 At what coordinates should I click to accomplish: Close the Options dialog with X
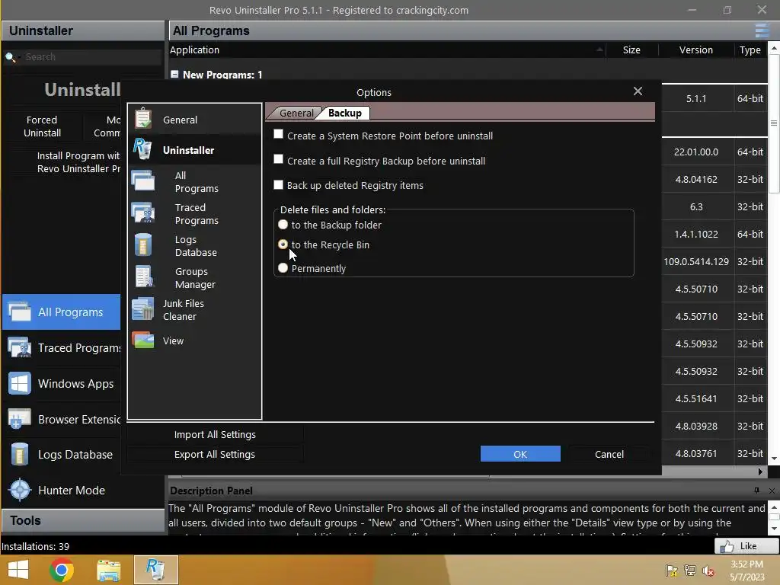638,91
